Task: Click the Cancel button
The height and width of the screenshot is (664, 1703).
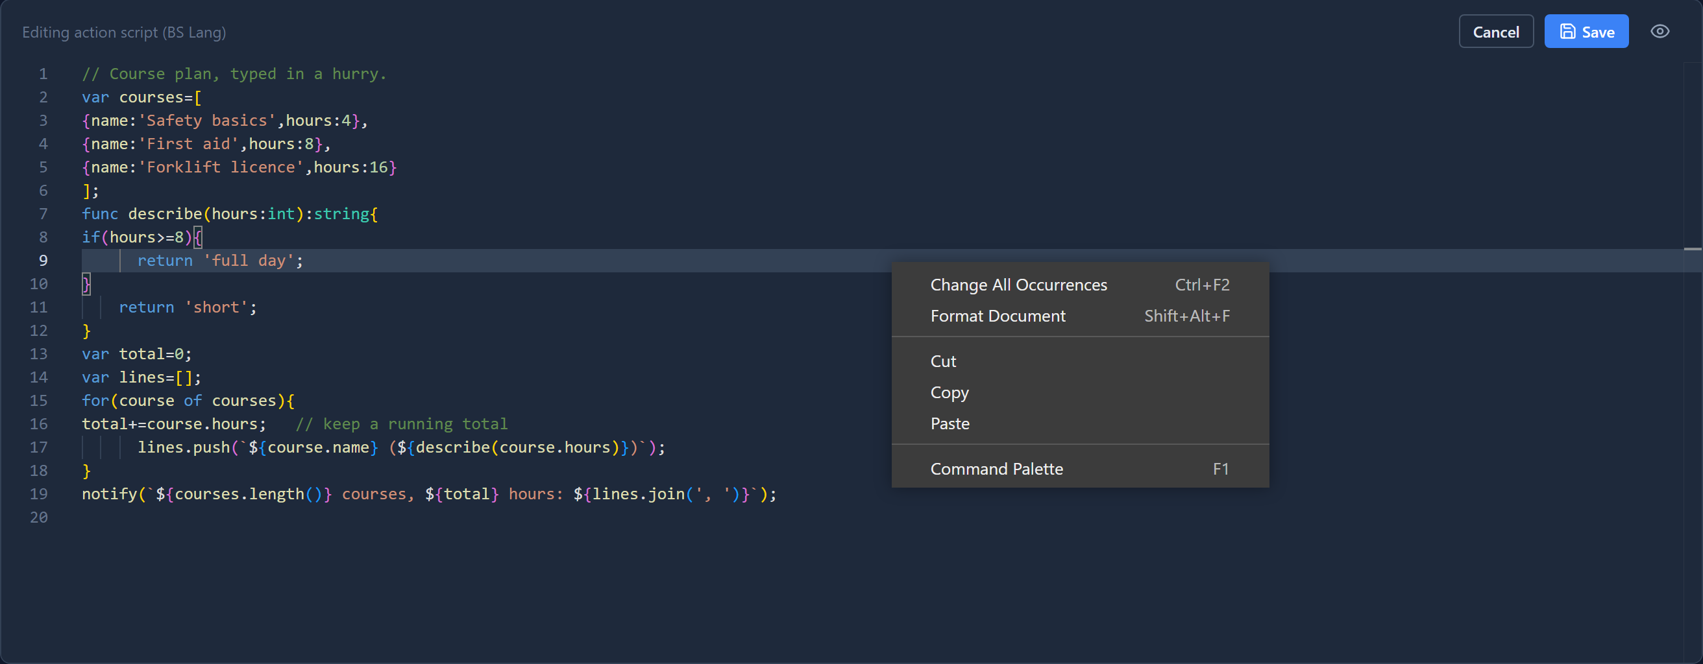Action: [1495, 32]
